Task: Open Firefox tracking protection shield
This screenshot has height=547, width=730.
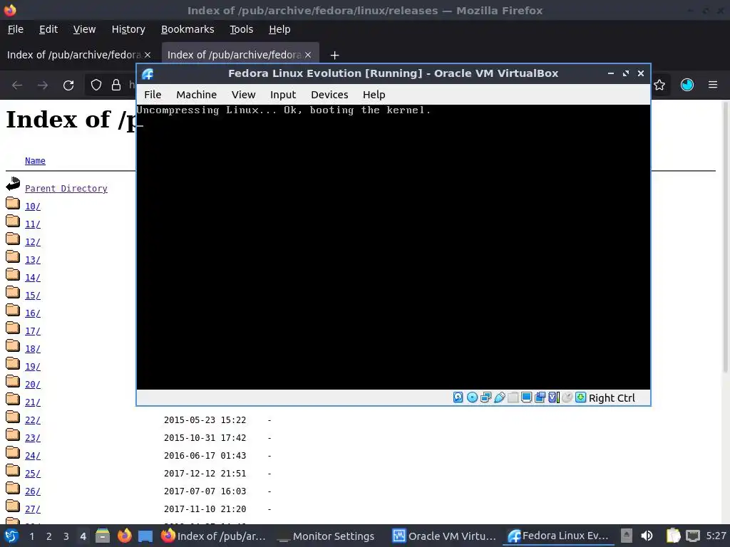Action: (96, 85)
